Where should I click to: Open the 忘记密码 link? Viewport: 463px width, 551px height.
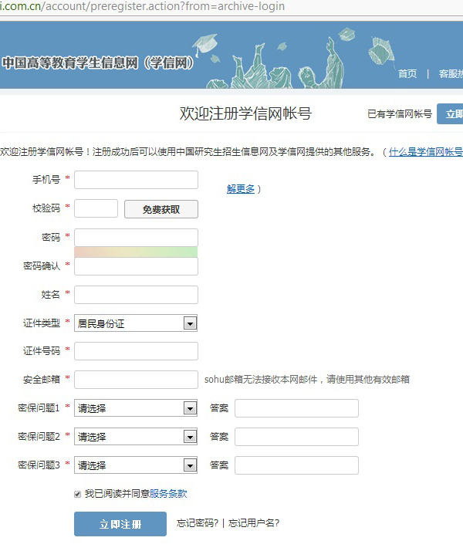(x=198, y=522)
